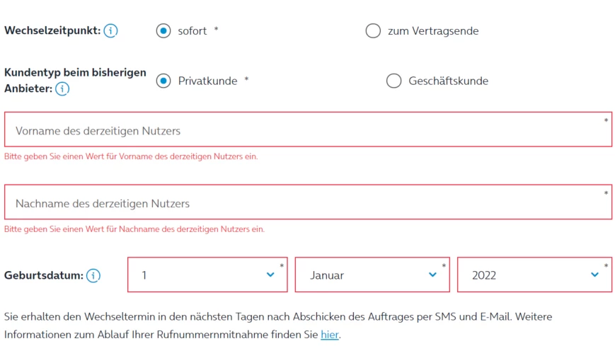The height and width of the screenshot is (346, 615).
Task: Click the 'sofort' label text
Action: click(x=192, y=31)
